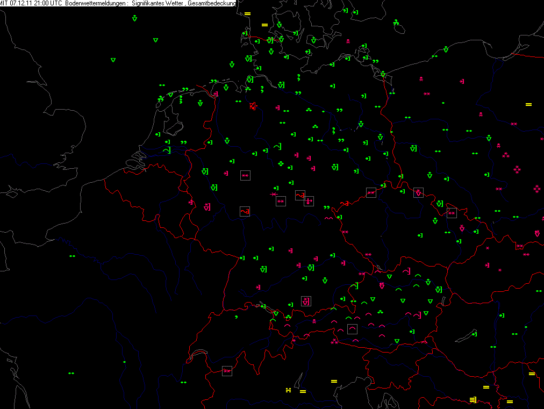This screenshot has height=409, width=544.
Task: Select the topmost green shower triangle in the northwest
Action: click(x=134, y=18)
